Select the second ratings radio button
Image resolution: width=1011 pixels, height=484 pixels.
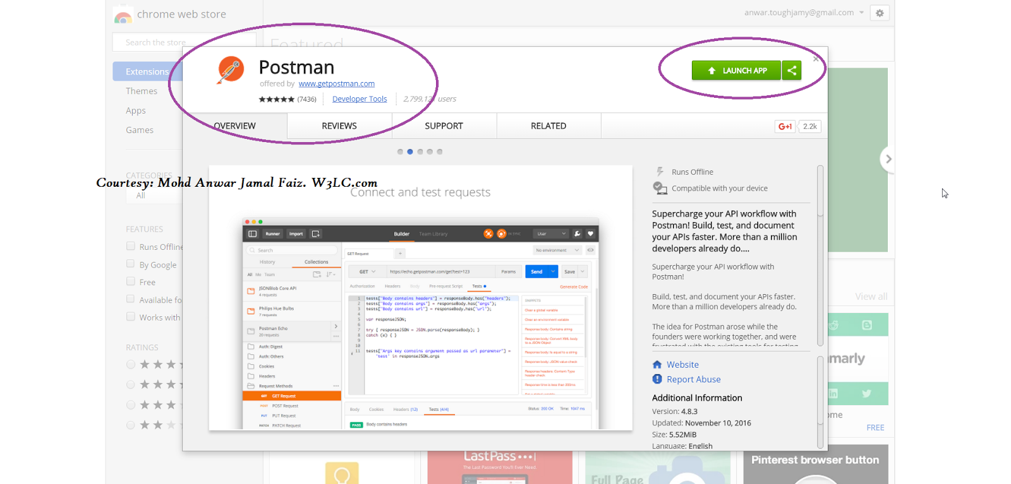tap(131, 384)
